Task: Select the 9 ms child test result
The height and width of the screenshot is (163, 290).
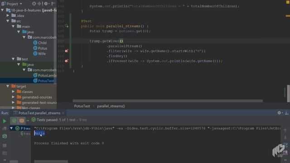Action: pos(25,134)
